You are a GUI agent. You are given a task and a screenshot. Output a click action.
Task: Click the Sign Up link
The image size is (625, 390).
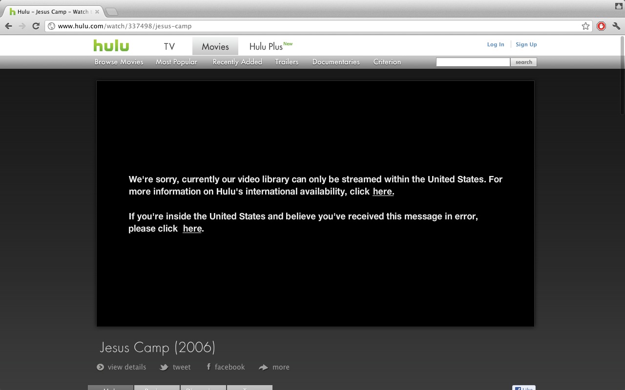coord(526,44)
